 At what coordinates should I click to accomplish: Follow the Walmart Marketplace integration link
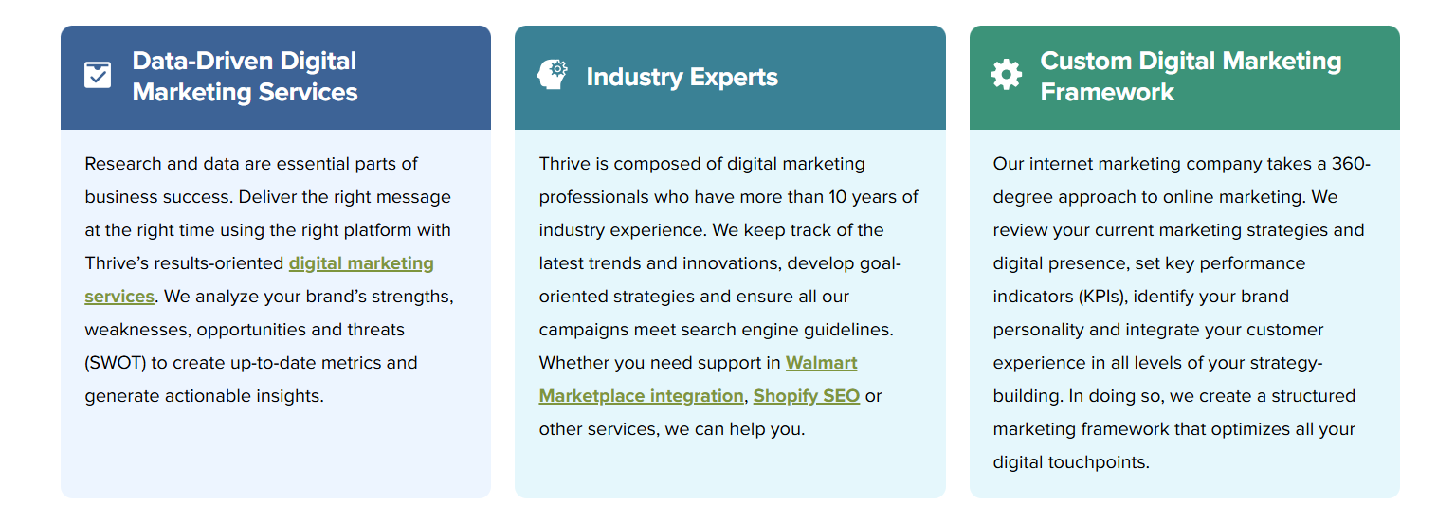coord(698,379)
